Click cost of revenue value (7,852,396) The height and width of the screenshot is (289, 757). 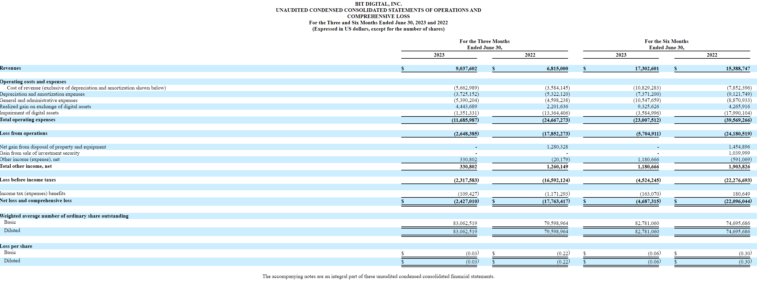(739, 88)
